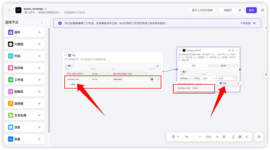Viewport: 270px width, 150px height.
Task: Open strategy_code node more options
Action: click(x=237, y=50)
